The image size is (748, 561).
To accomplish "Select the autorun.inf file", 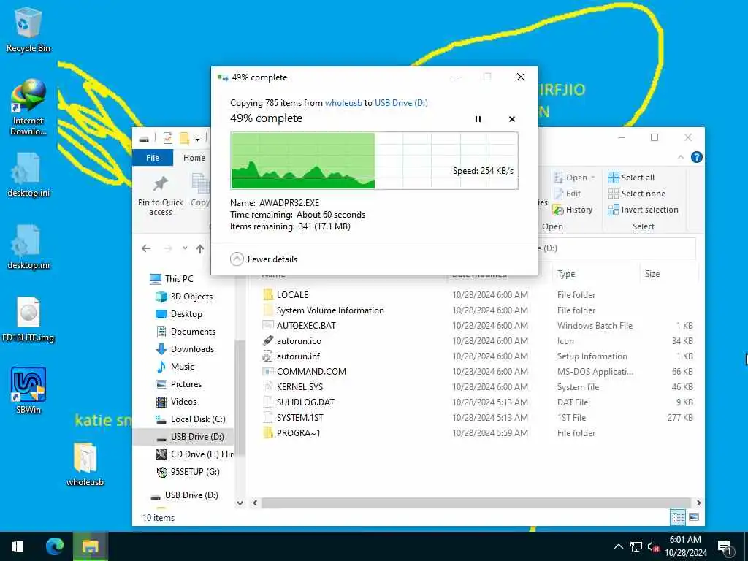I will pos(298,356).
